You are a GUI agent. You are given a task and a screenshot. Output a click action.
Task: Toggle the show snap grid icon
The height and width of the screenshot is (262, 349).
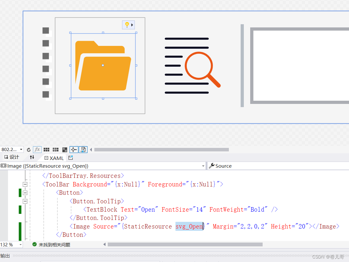point(47,149)
